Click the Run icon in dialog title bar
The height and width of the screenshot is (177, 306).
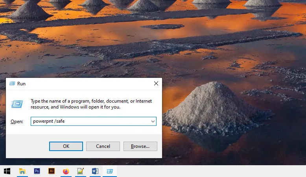pos(12,83)
